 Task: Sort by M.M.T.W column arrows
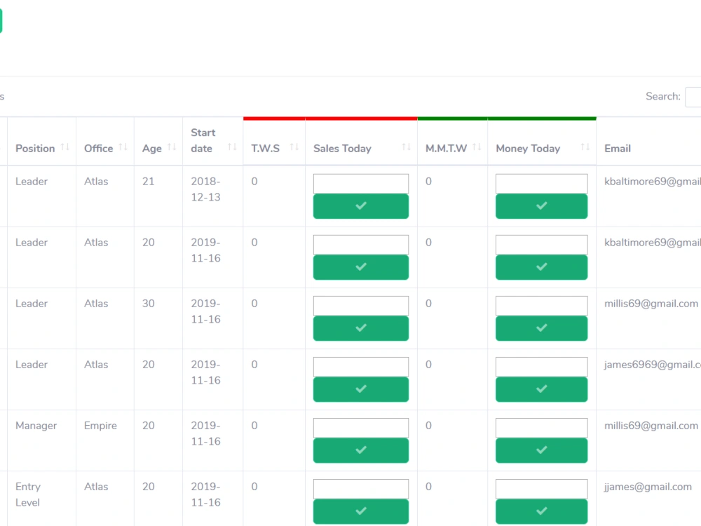pyautogui.click(x=477, y=147)
